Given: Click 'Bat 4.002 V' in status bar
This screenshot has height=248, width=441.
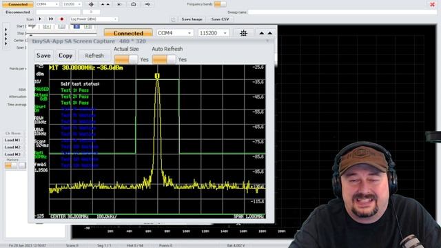Looking at the screenshot, I should coord(236,245).
